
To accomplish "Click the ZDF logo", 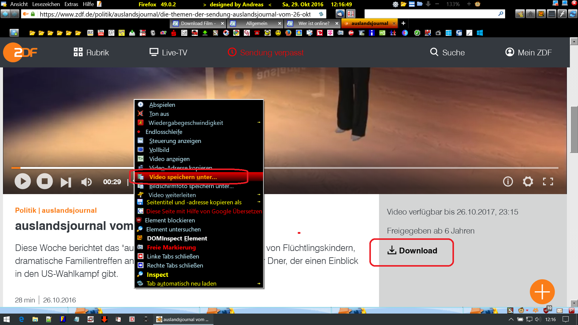I will [20, 52].
